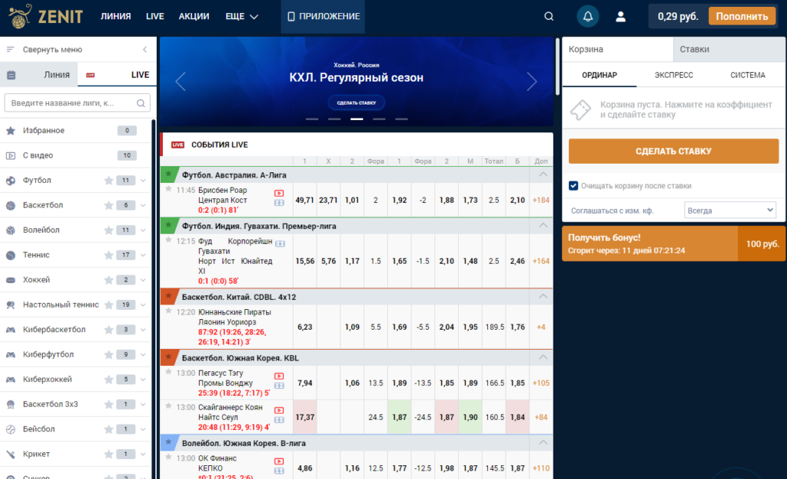Viewport: 787px width, 479px height.
Task: Click the Киберхоккей gamepad icon
Action: pos(11,380)
